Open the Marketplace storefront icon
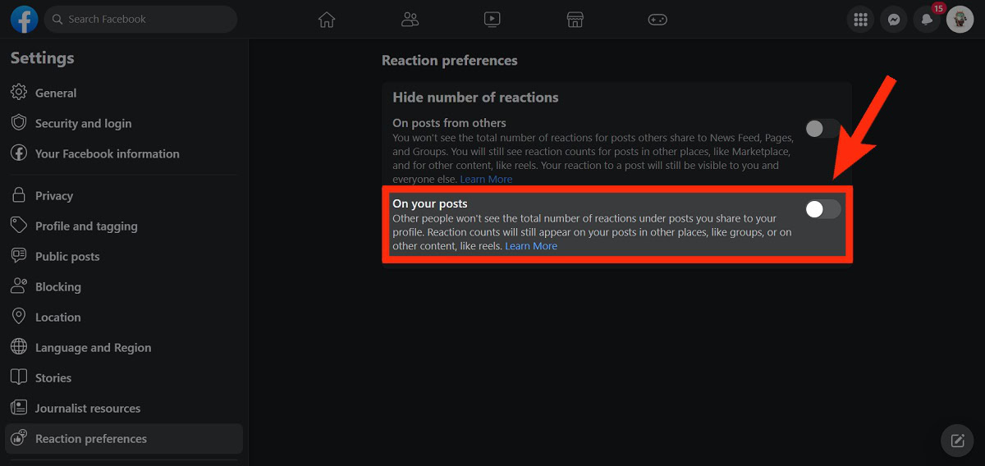 coord(575,20)
